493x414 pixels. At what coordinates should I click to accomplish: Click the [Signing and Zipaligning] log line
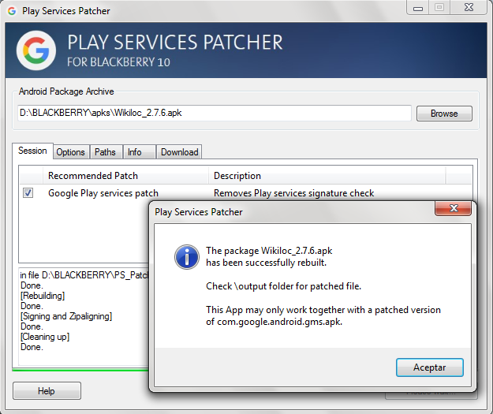click(x=66, y=316)
